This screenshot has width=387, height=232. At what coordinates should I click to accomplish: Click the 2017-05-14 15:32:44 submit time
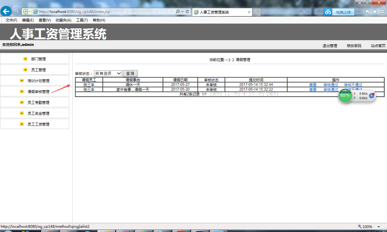pyautogui.click(x=256, y=85)
